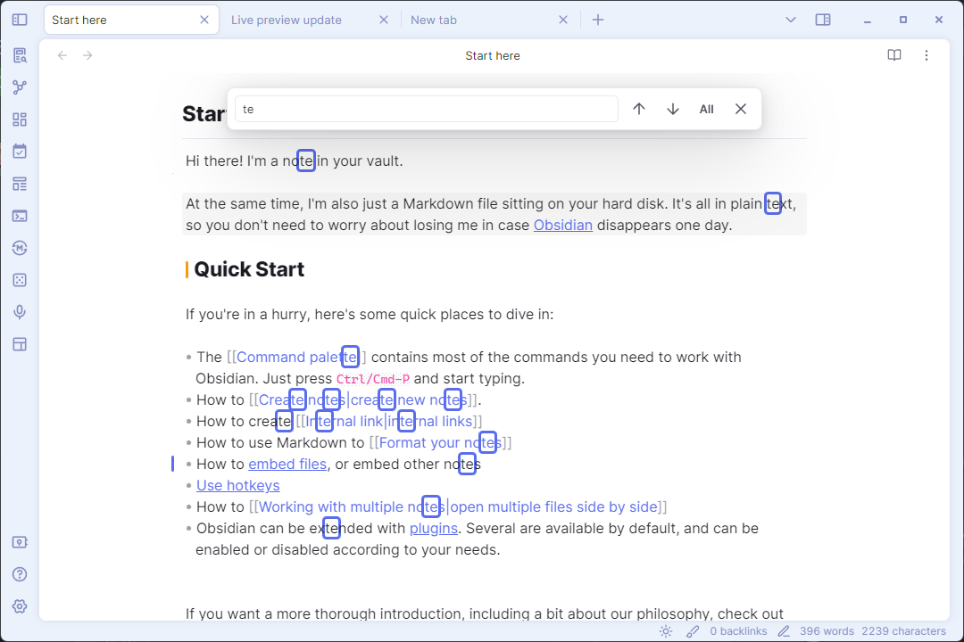
Task: Open the Obsidian link in the note
Action: click(x=562, y=225)
